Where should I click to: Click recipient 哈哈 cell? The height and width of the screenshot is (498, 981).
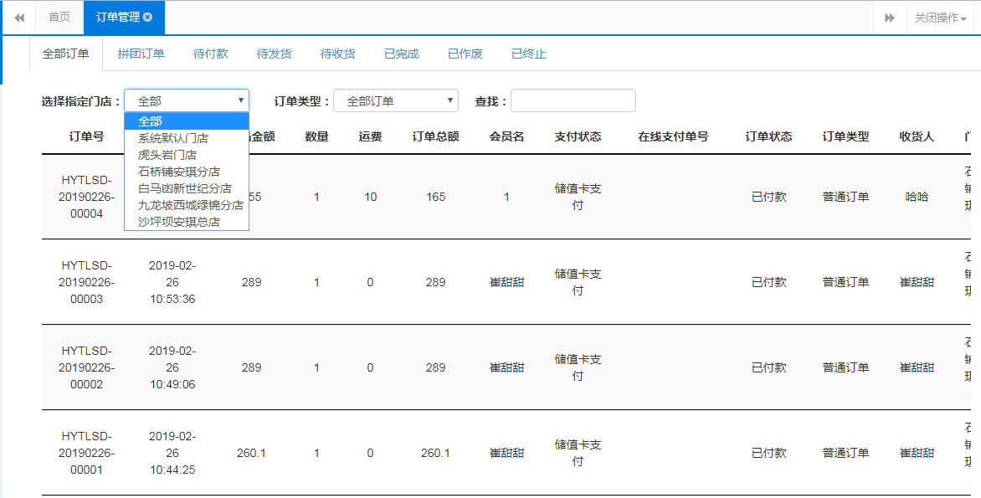(917, 197)
